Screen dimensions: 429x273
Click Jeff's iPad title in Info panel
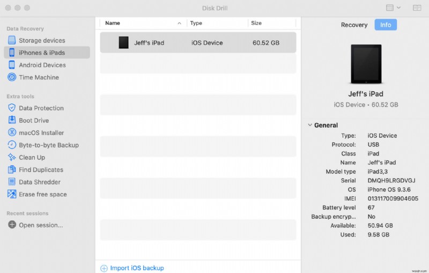pos(366,94)
